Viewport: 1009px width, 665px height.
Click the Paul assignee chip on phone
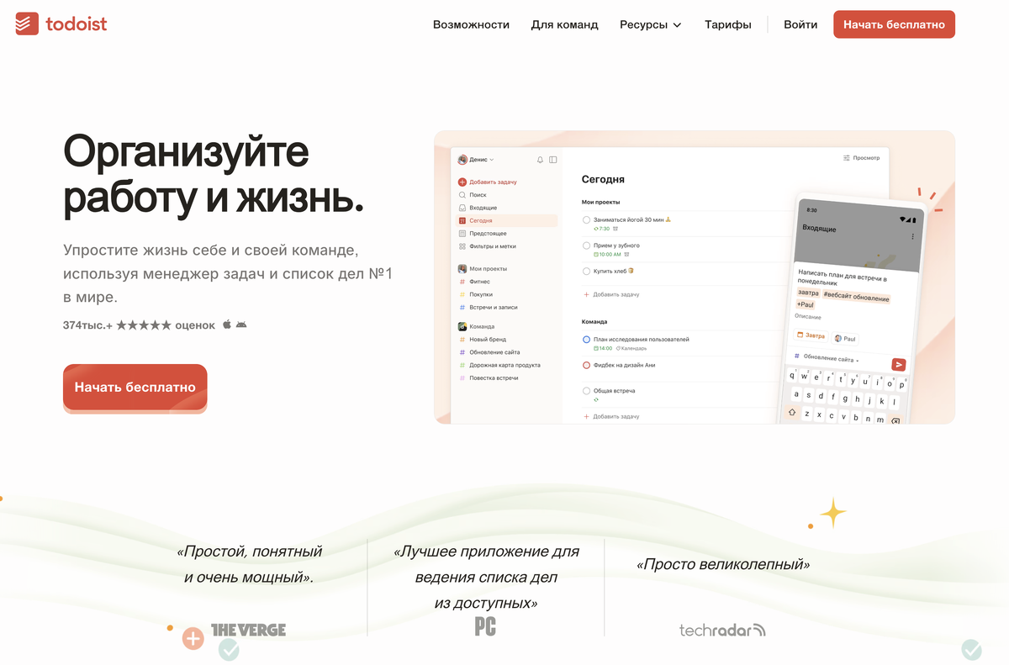point(845,339)
